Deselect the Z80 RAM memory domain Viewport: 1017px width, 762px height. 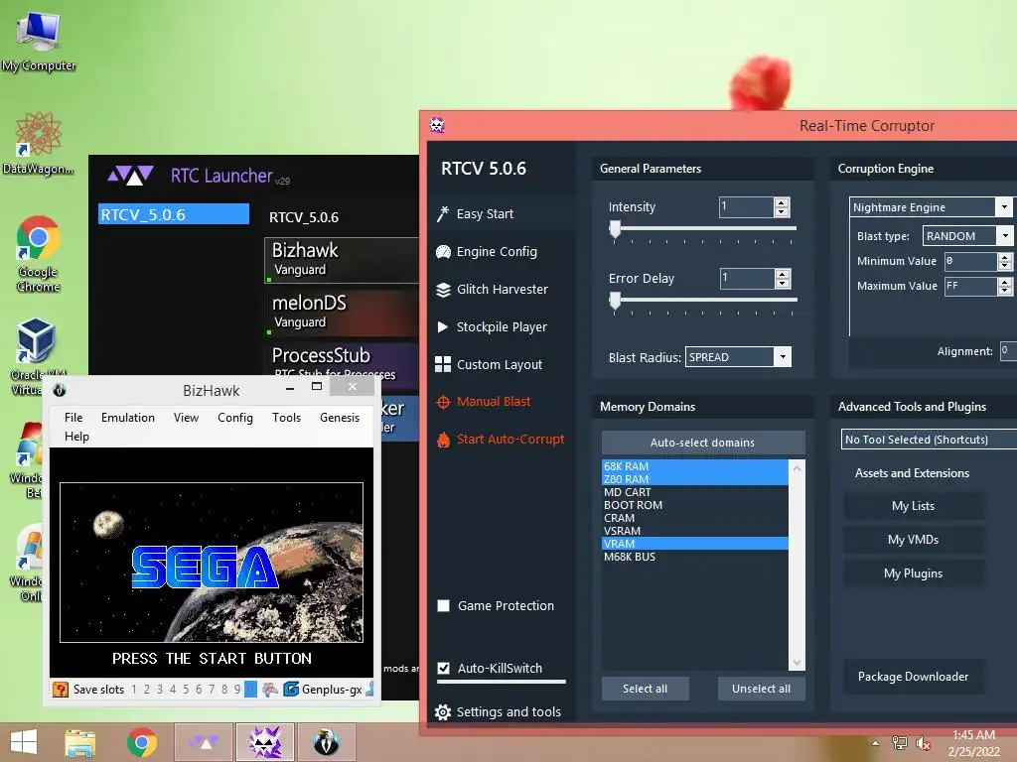[x=694, y=479]
